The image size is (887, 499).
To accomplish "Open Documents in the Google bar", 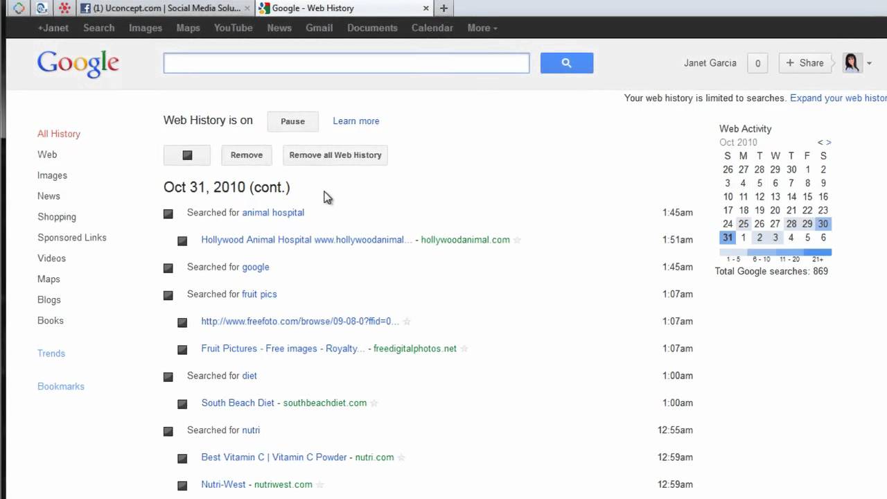I will (372, 28).
